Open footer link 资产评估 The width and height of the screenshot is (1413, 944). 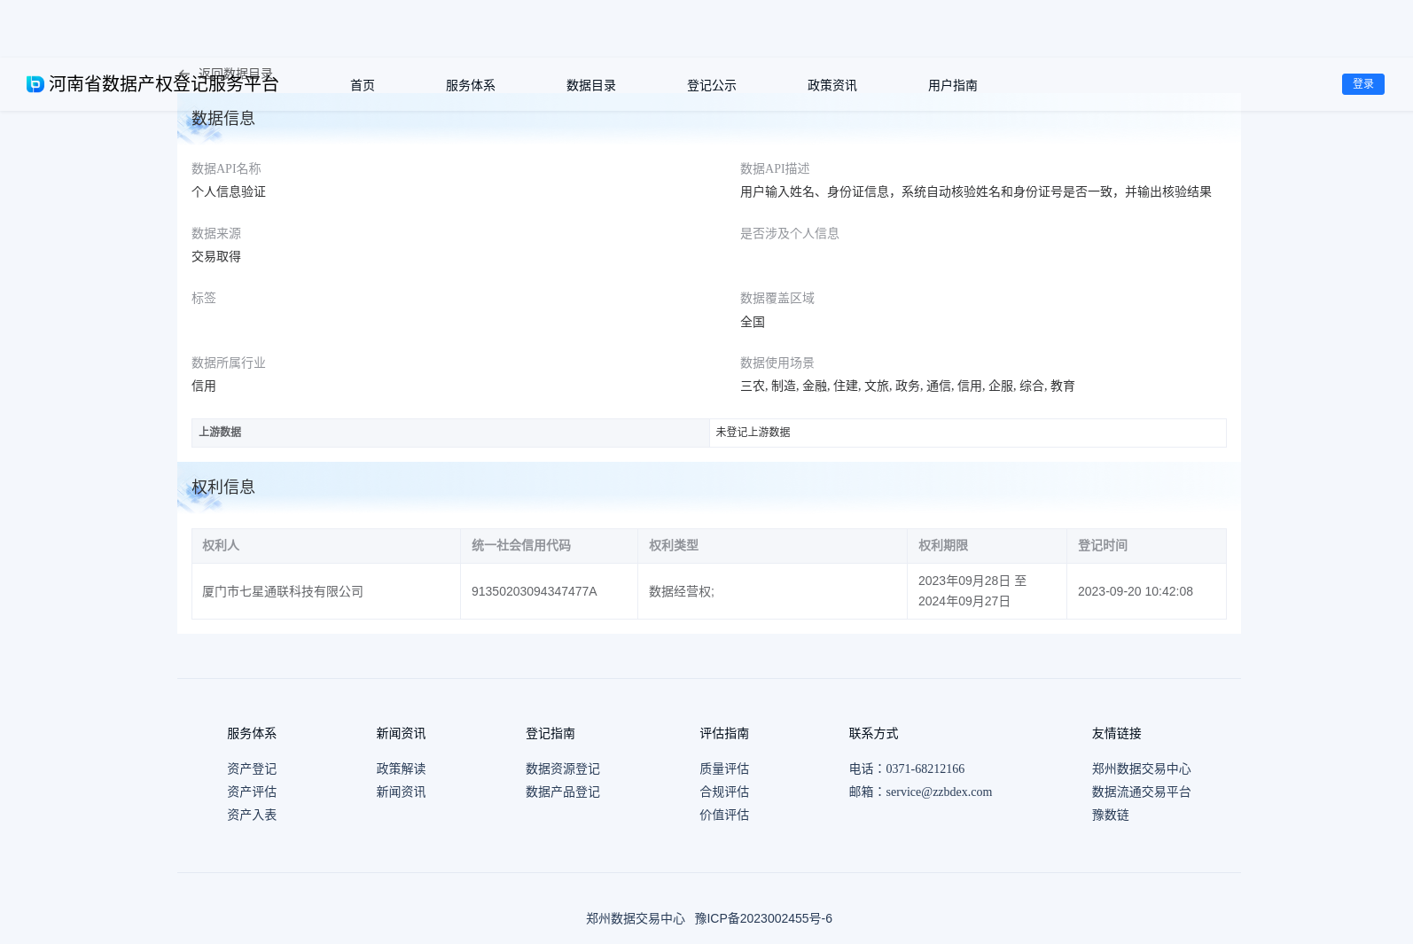[252, 792]
